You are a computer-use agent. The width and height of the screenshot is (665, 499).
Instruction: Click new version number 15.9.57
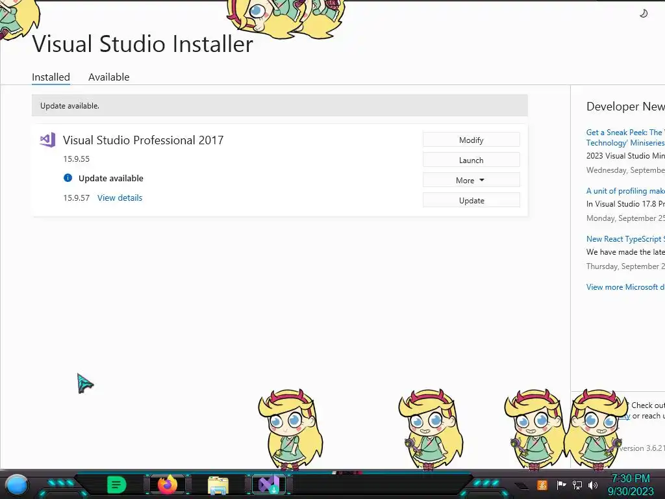(77, 198)
